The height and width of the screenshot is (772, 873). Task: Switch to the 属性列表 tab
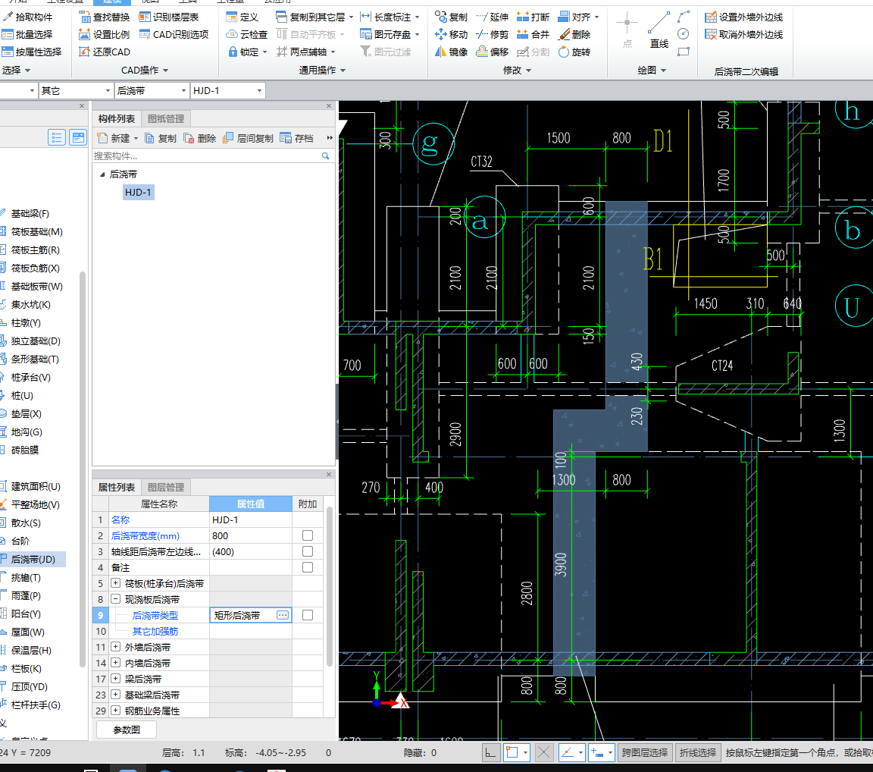[x=117, y=488]
